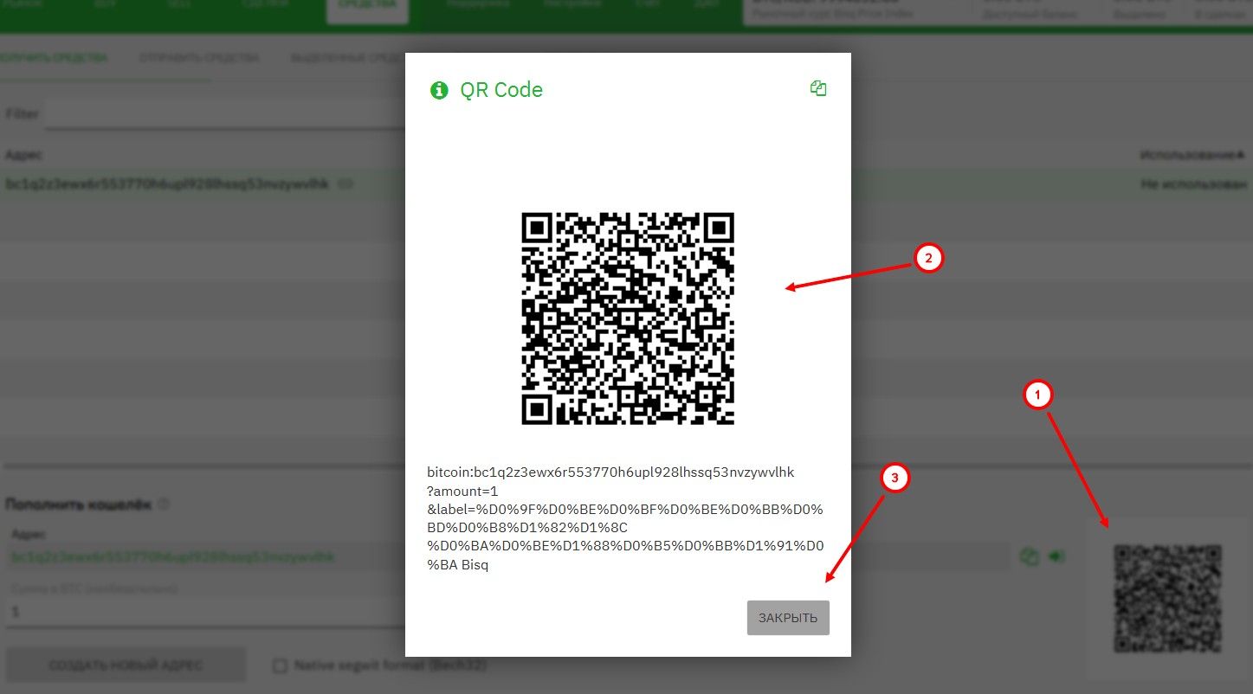
Task: Click the large QR code image in the dialog
Action: click(x=628, y=318)
